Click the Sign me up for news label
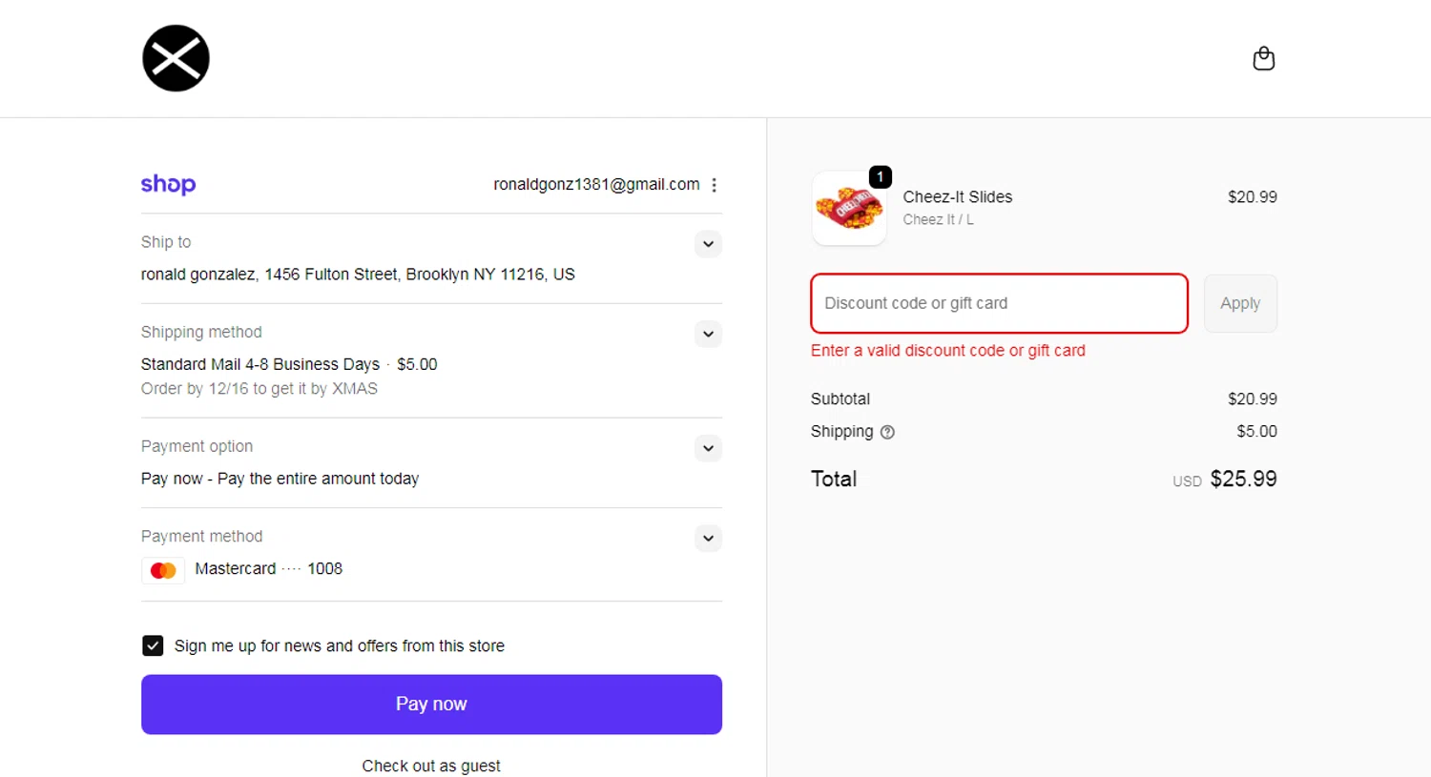This screenshot has width=1431, height=777. 340,646
